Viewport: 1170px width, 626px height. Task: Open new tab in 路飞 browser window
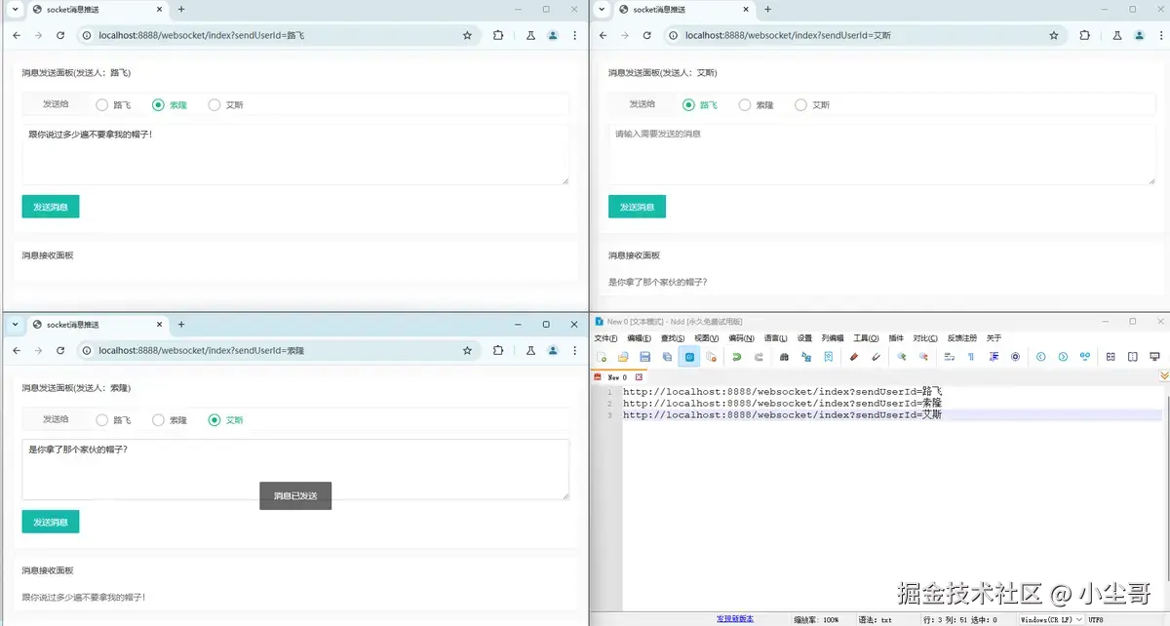pyautogui.click(x=181, y=9)
